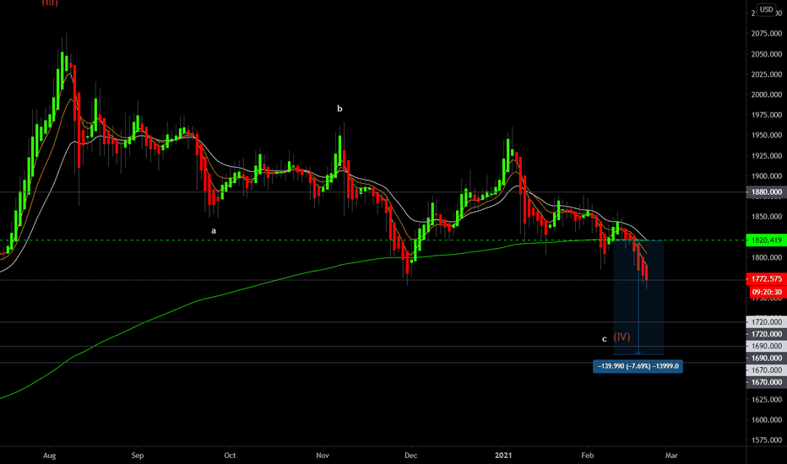Select wave label 'a' on the chart
Screen dimensions: 787x464
(214, 231)
